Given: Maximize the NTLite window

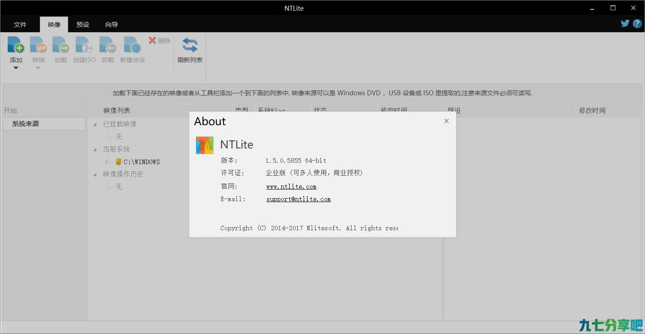Looking at the screenshot, I should (613, 8).
